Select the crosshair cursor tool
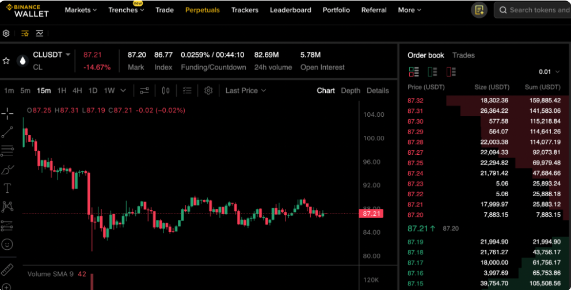The image size is (571, 290). pos(7,113)
